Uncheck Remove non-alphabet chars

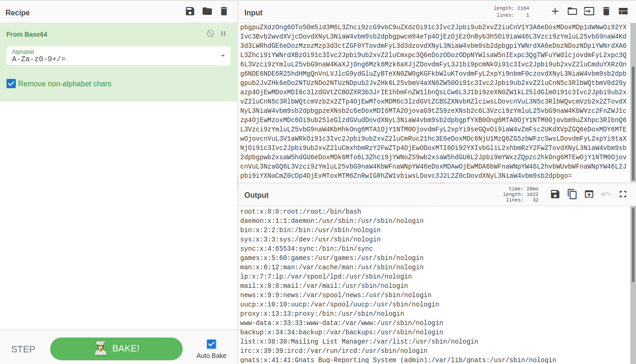point(11,84)
